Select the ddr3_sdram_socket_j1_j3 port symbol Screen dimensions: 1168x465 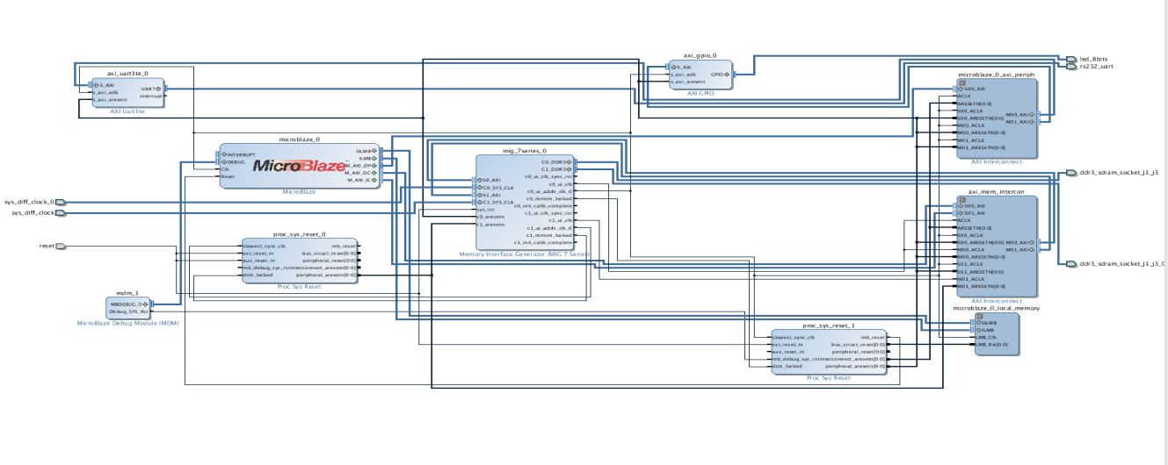point(1071,173)
